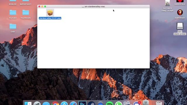Select the C4D folder on desktop
Image resolution: width=187 pixels, height=105 pixels.
pos(13,27)
